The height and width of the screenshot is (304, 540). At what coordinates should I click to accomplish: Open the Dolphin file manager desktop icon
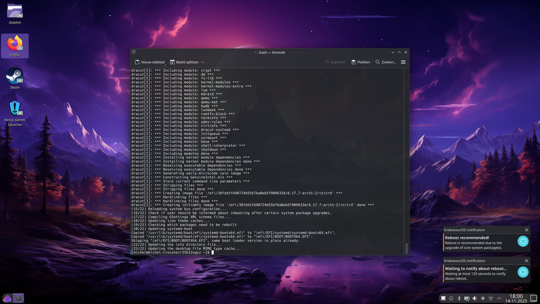click(15, 12)
